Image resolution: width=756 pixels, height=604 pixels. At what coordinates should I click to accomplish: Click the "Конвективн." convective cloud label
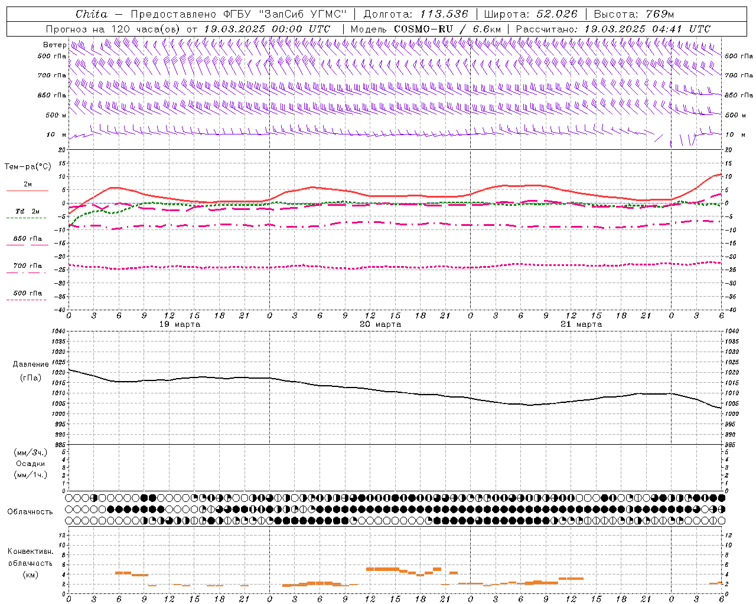pos(30,552)
